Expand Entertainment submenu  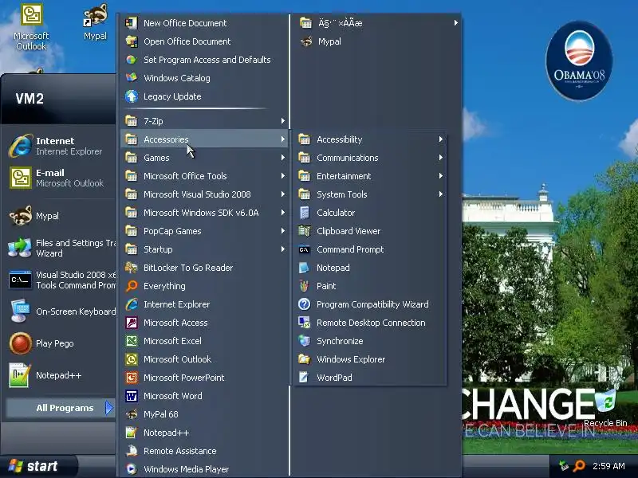pyautogui.click(x=370, y=175)
